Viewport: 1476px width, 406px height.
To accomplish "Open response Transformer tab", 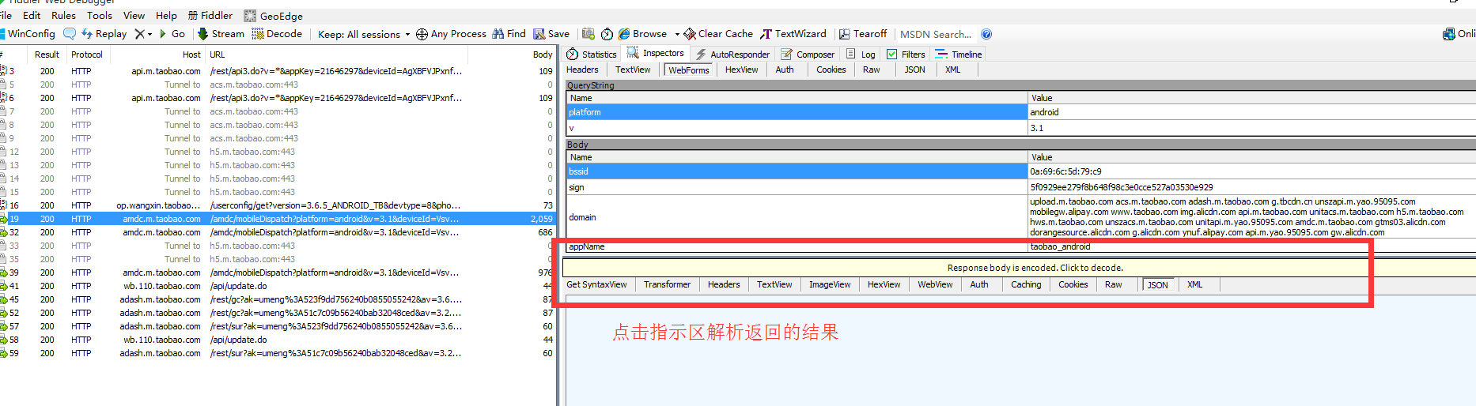I will [x=667, y=284].
